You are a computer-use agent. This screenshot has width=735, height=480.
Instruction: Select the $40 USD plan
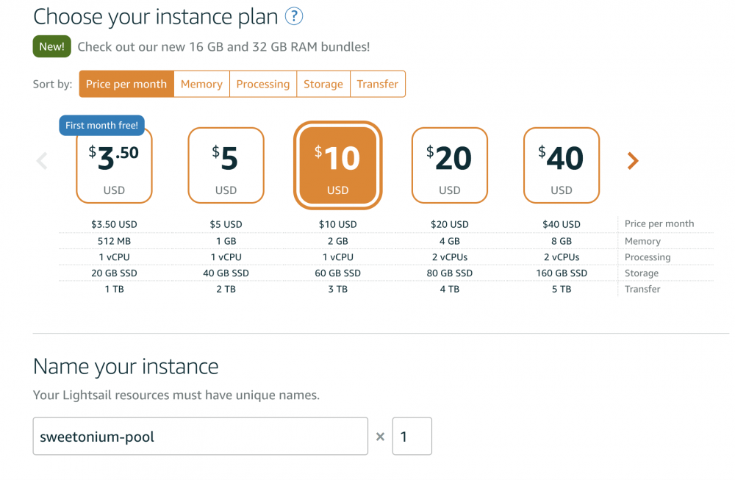(561, 165)
